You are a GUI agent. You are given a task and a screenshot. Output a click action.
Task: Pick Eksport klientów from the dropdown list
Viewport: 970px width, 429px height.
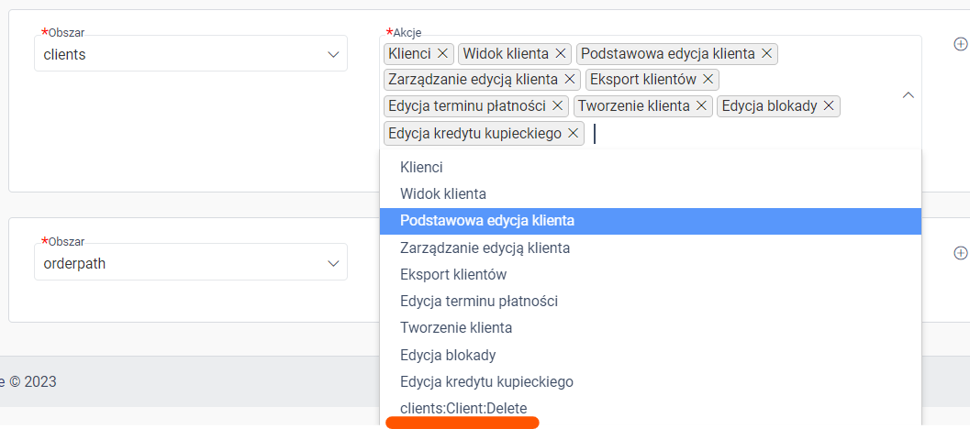[651, 274]
